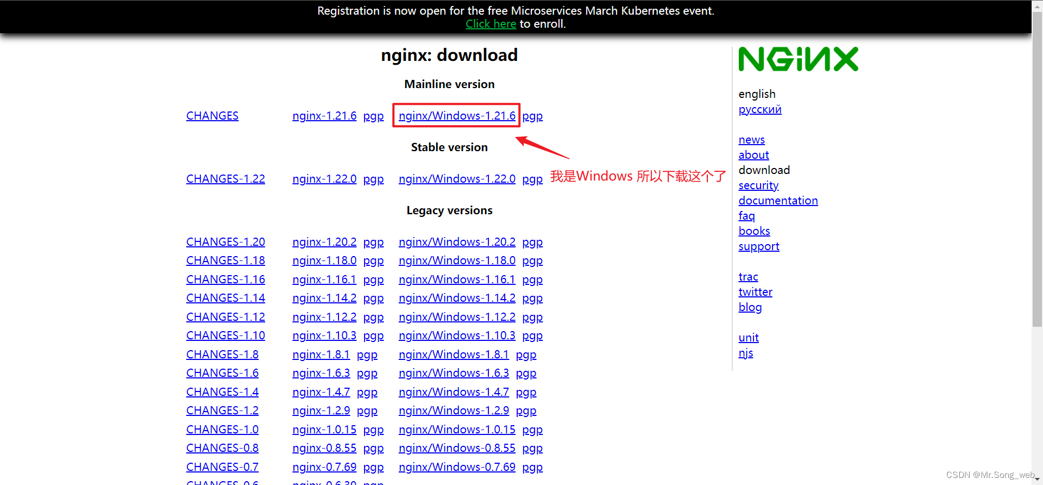Open the mainline CHANGES link

[212, 116]
